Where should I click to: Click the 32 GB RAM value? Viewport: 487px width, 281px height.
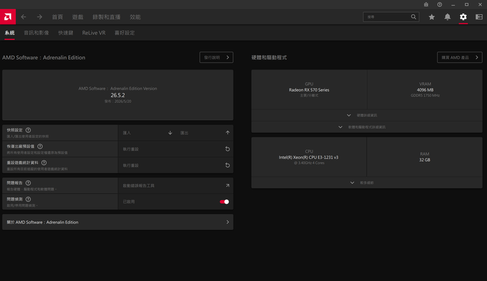[x=425, y=160]
